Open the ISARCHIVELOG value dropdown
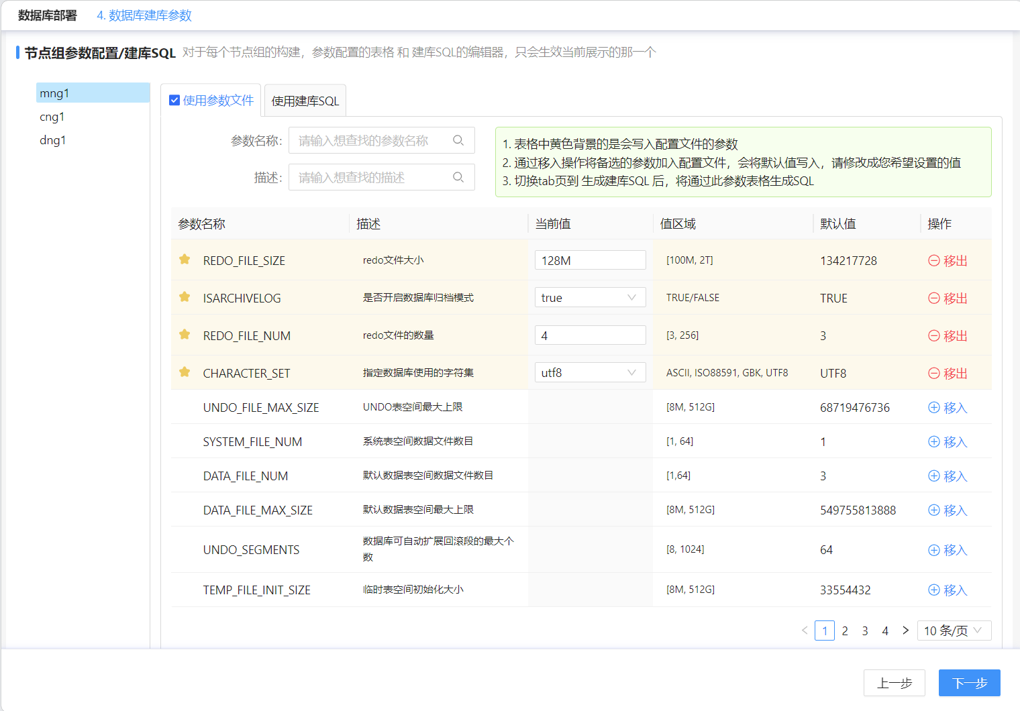 click(x=590, y=298)
